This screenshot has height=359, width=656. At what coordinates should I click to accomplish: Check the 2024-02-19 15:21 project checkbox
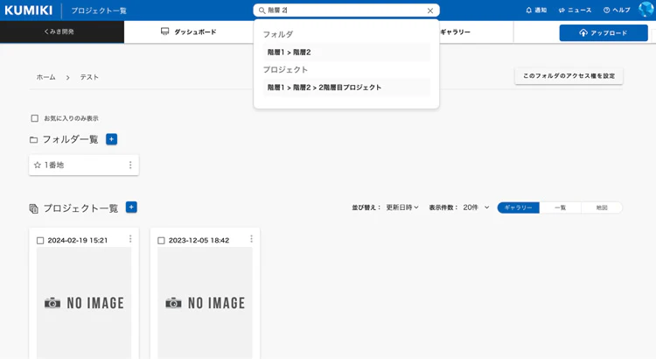click(x=40, y=241)
